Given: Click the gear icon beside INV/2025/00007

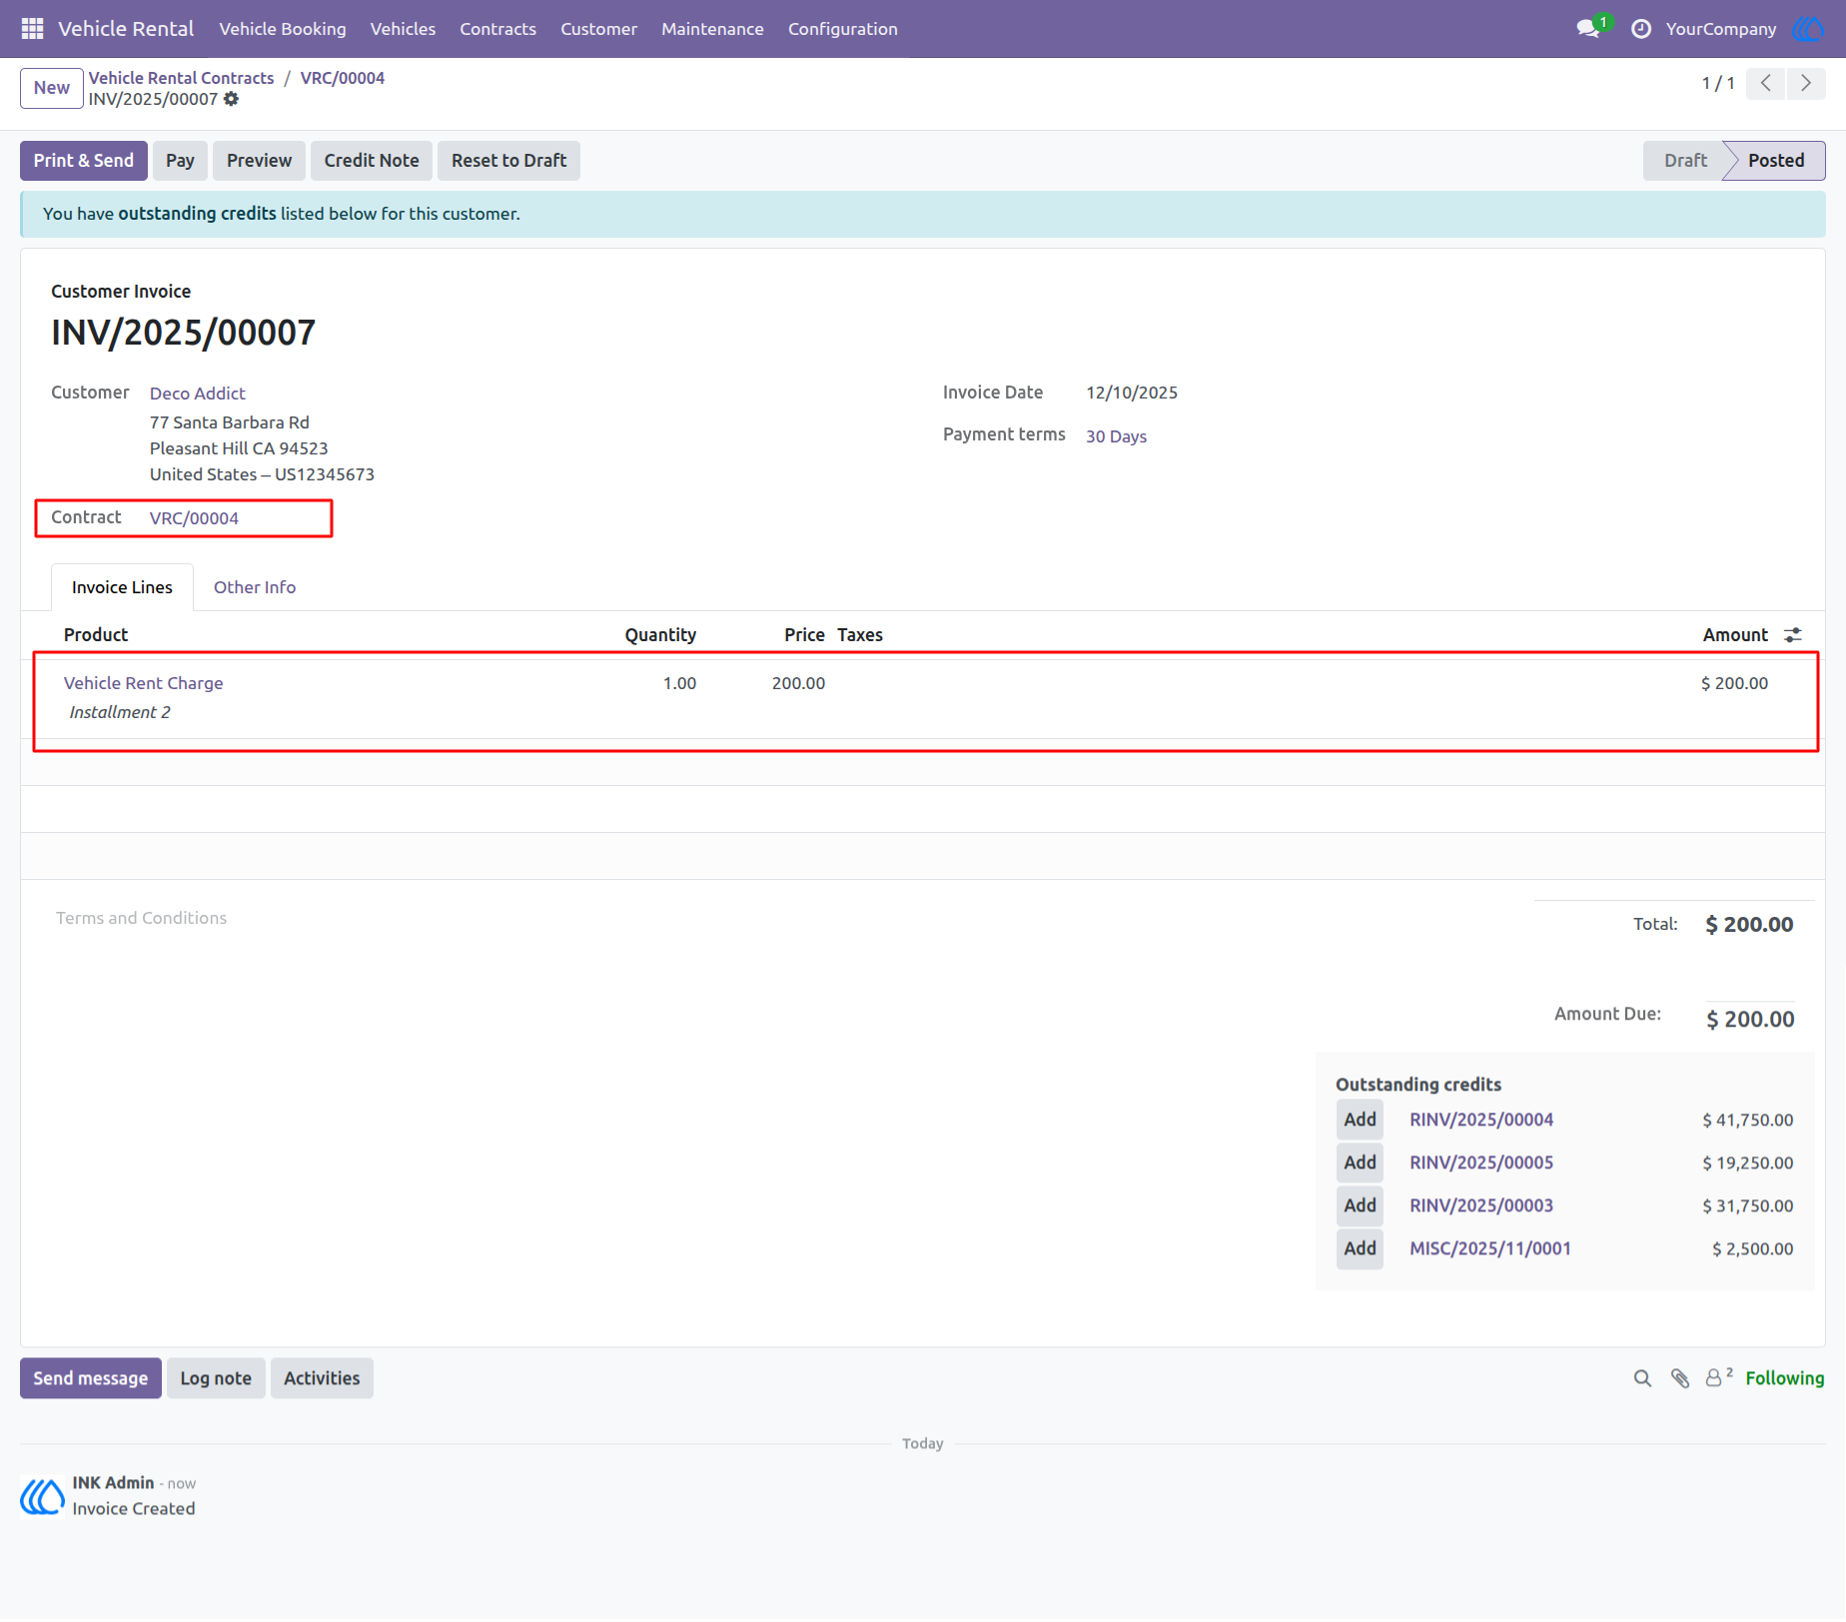Looking at the screenshot, I should [x=232, y=99].
